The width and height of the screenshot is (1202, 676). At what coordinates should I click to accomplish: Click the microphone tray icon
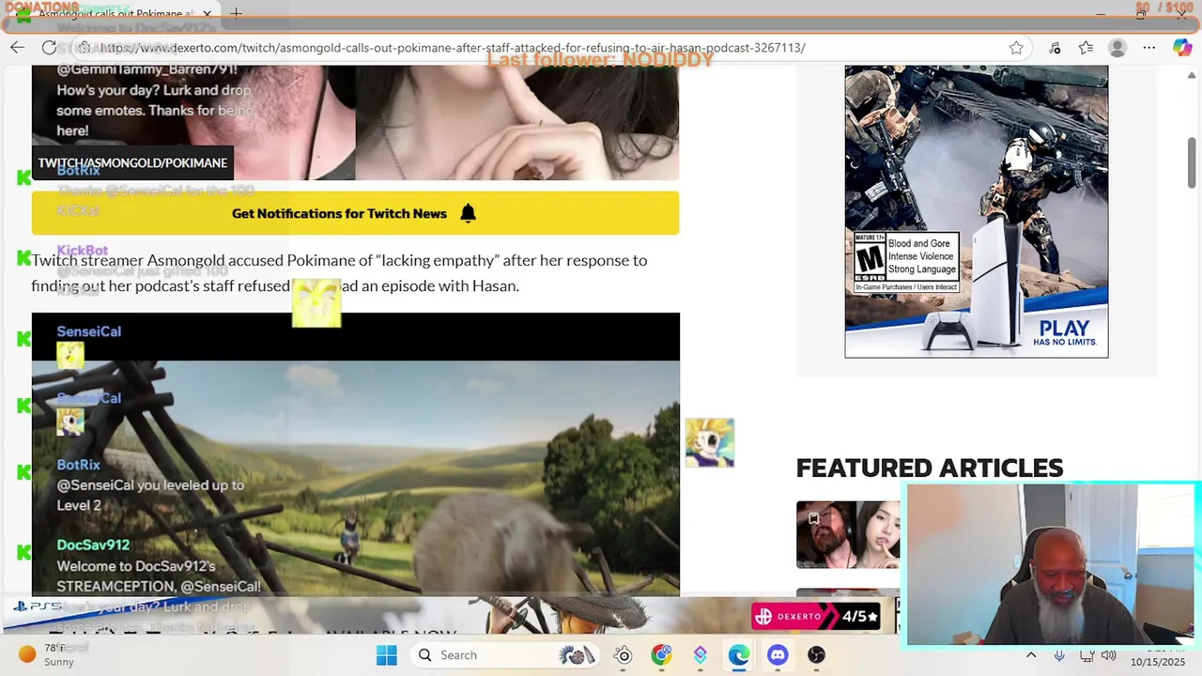coord(1059,655)
